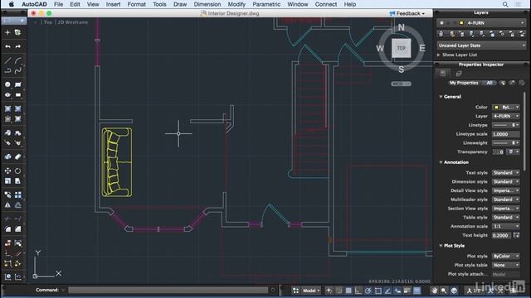Viewport: 531px width, 298px height.
Task: Click the Command line input field
Action: [x=168, y=290]
